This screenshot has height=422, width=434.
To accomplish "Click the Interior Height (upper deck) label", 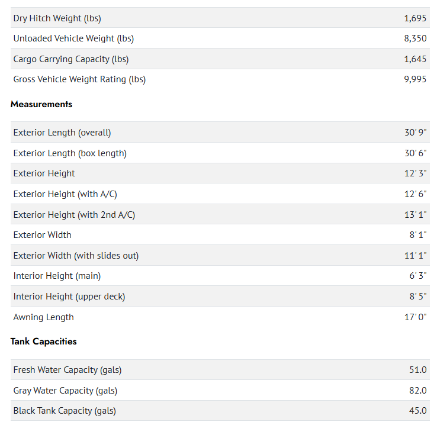I will point(69,297).
